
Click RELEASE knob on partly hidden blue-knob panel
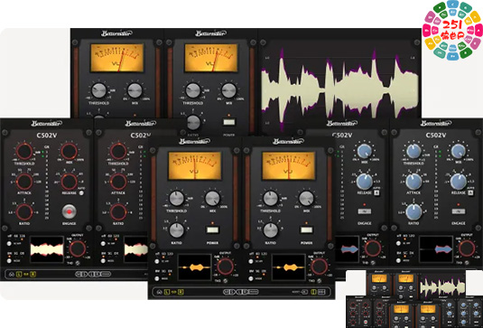[x=365, y=182]
